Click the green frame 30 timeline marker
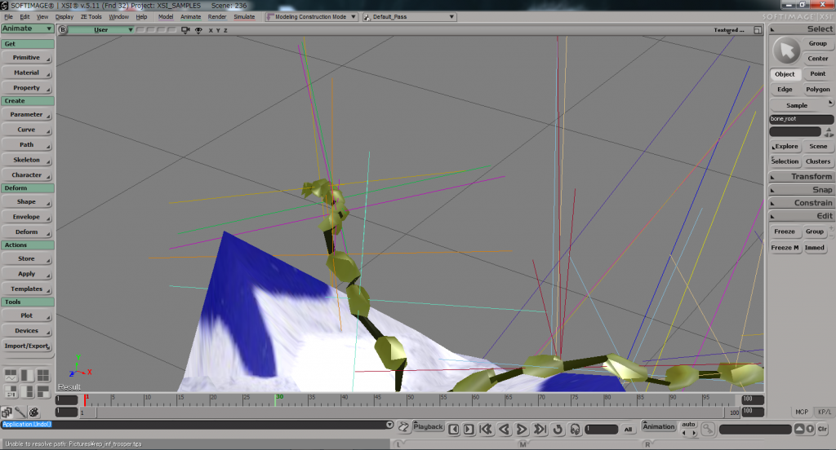 pos(276,399)
